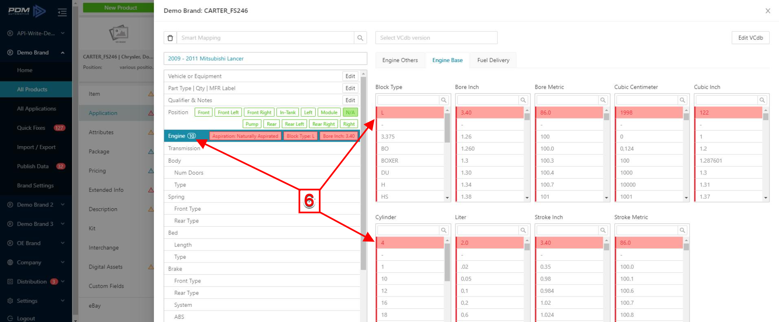Viewport: 779px width, 322px height.
Task: Click the Cubic Centimeter search icon
Action: (682, 100)
